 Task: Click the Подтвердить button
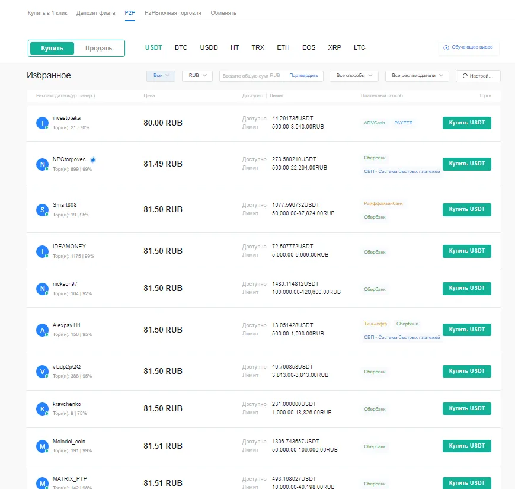303,76
